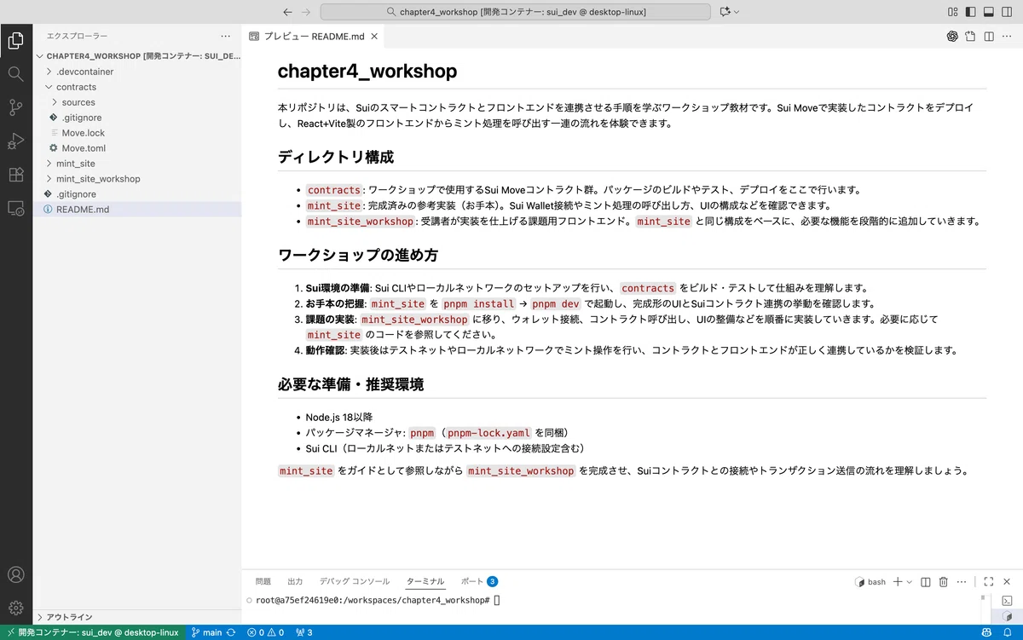Open the root-level .gitignore file
The width and height of the screenshot is (1023, 640).
[x=137, y=194]
